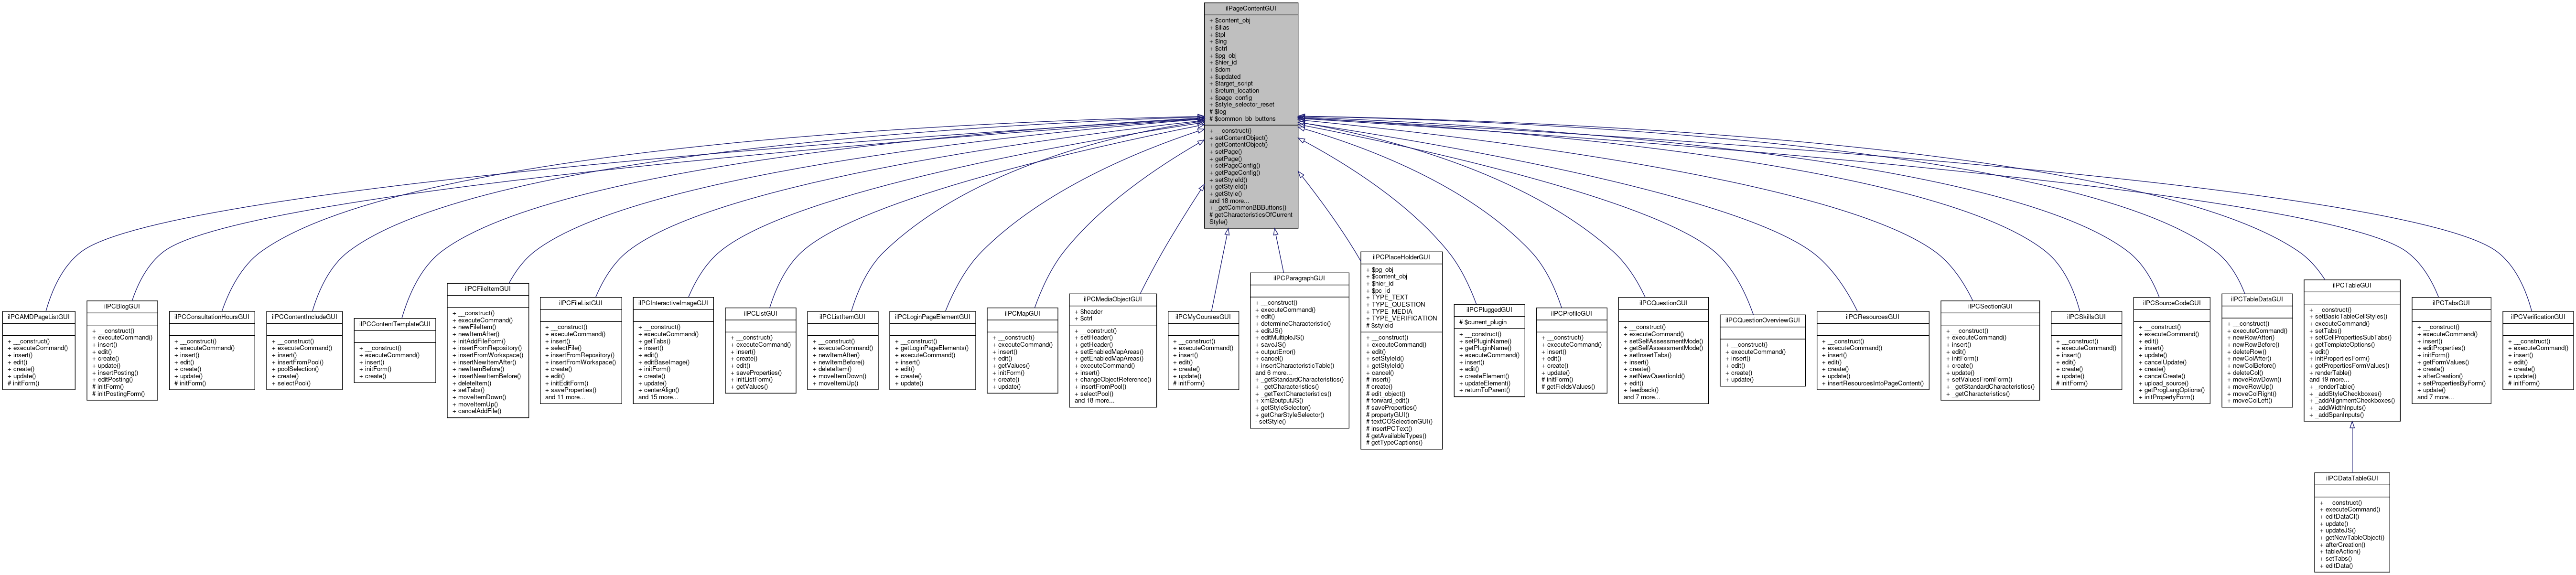Select the ilPCMyCoursesGUI class title

(1204, 317)
